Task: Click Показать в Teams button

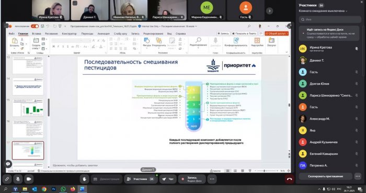Action: point(244,33)
